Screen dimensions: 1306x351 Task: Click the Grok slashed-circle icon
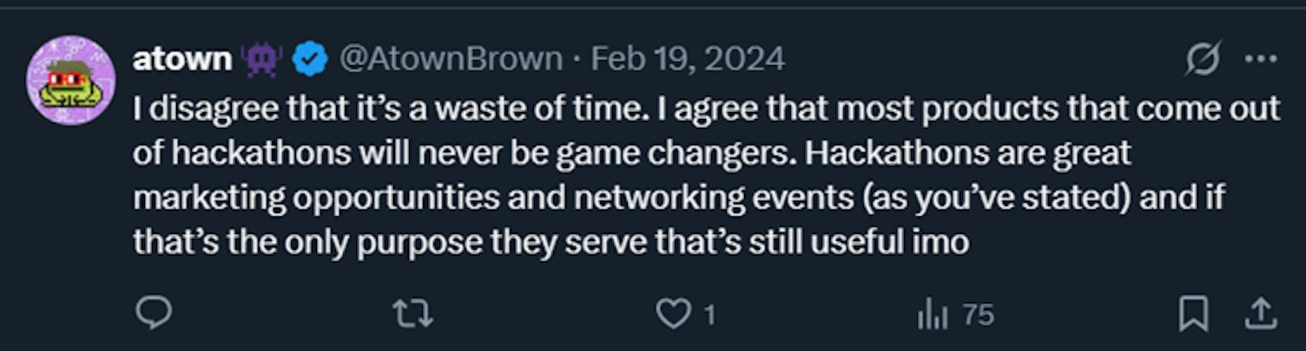[1202, 59]
